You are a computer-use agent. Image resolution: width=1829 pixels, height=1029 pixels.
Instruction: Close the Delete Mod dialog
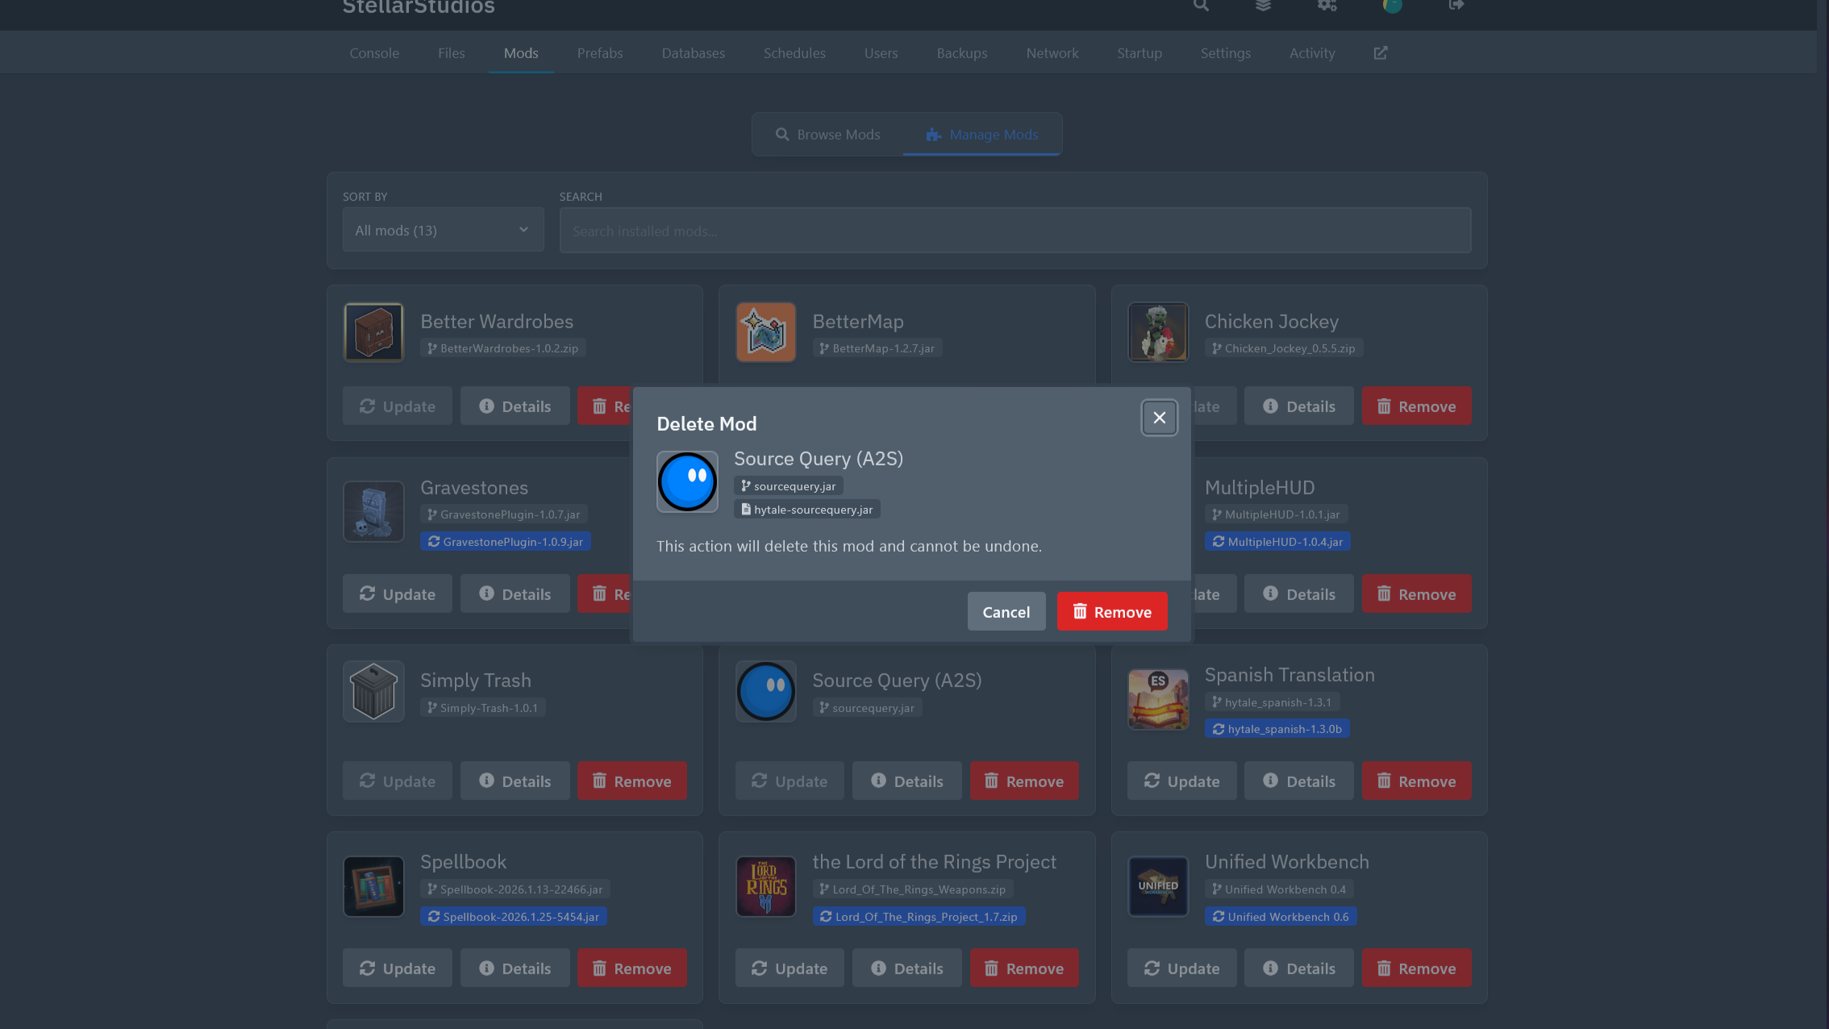pyautogui.click(x=1159, y=418)
